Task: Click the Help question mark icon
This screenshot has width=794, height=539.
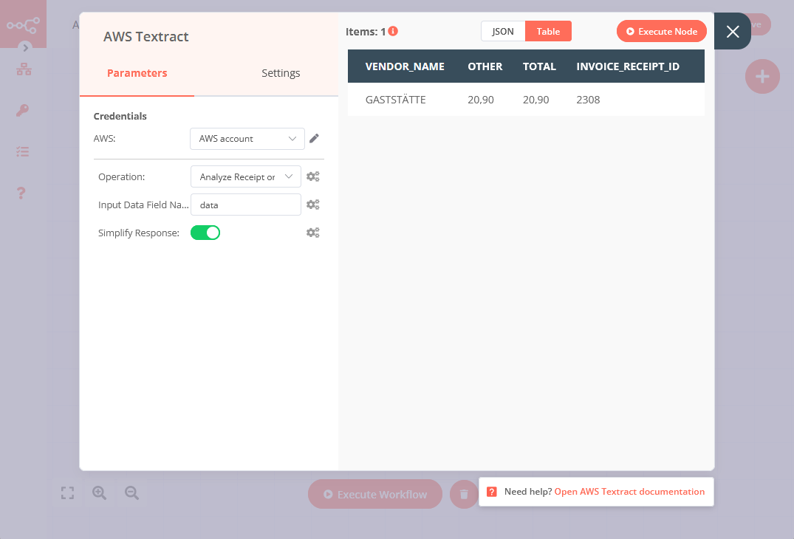Action: tap(22, 193)
